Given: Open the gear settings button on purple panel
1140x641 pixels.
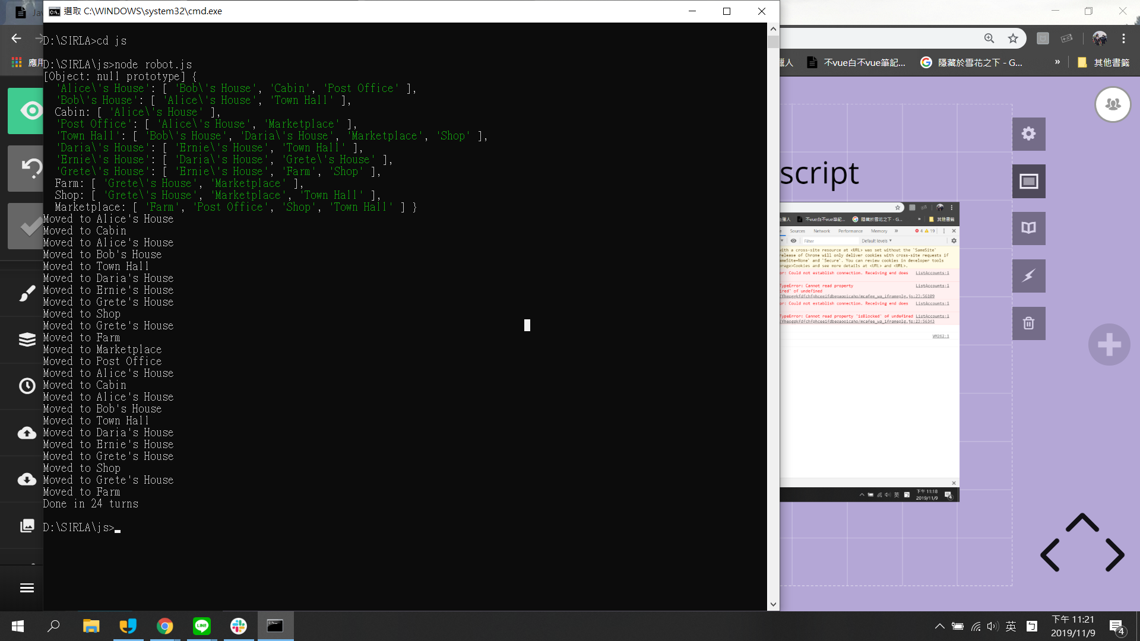Looking at the screenshot, I should tap(1028, 134).
